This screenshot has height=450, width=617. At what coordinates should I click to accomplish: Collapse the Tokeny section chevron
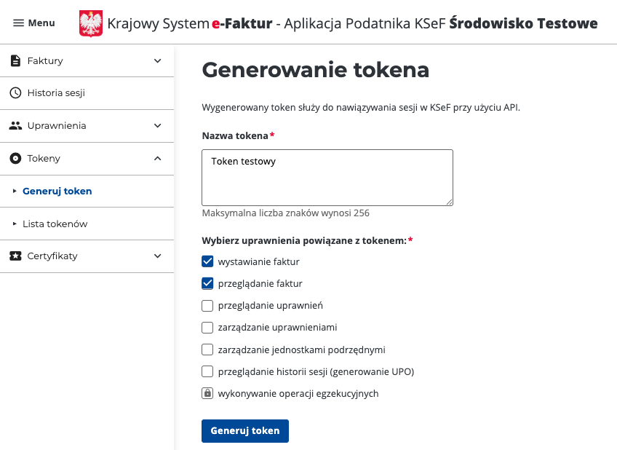click(157, 158)
